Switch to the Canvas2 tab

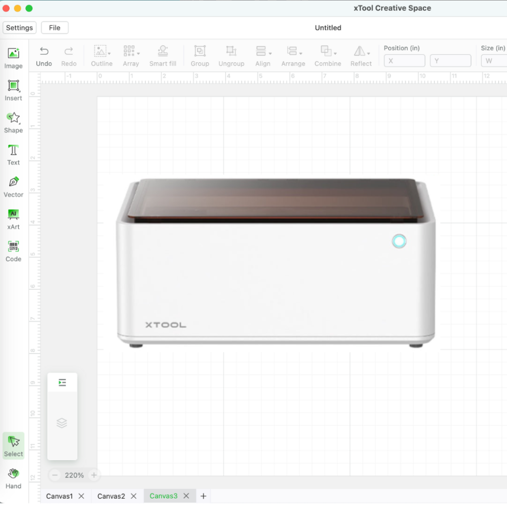[112, 496]
